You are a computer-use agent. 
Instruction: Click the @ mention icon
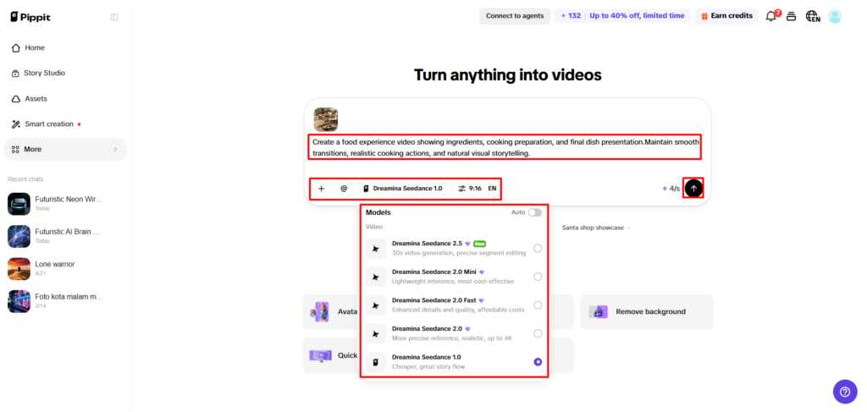344,189
